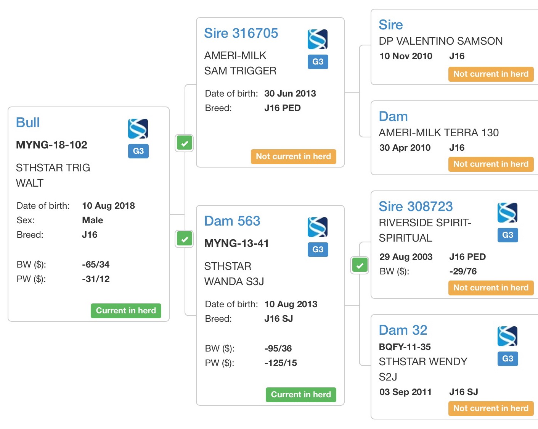Click G3 badge on Dam 563 card
This screenshot has height=429, width=538.
pyautogui.click(x=318, y=249)
